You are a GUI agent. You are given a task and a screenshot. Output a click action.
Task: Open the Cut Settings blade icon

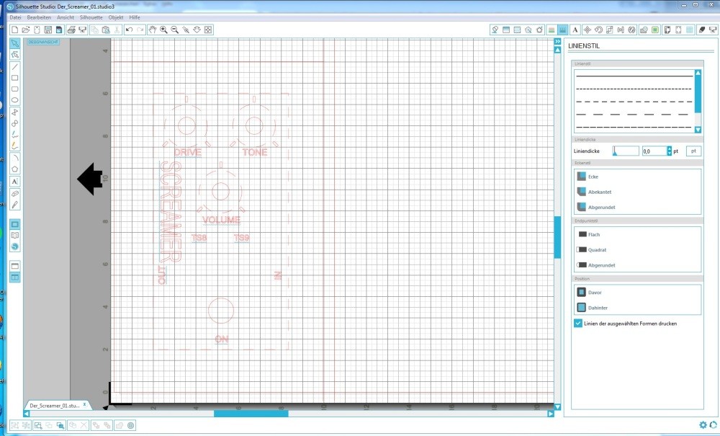(701, 30)
